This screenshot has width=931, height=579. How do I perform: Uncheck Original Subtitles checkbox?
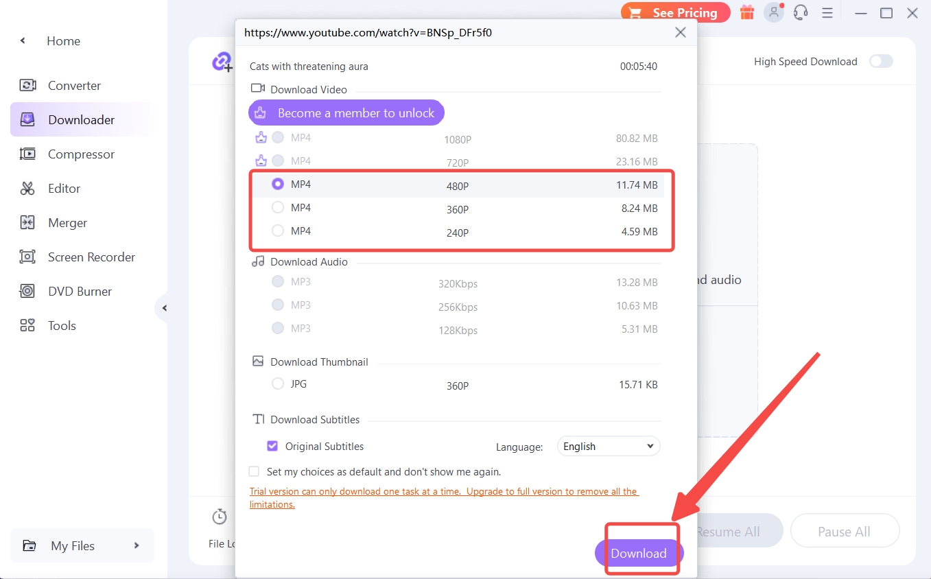click(272, 446)
